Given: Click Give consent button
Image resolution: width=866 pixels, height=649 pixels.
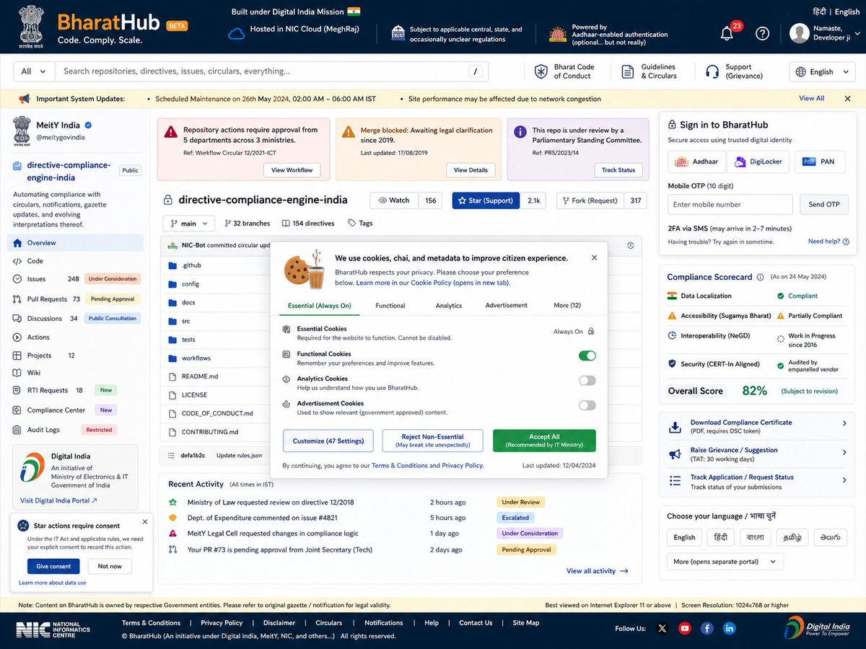Looking at the screenshot, I should (x=53, y=566).
